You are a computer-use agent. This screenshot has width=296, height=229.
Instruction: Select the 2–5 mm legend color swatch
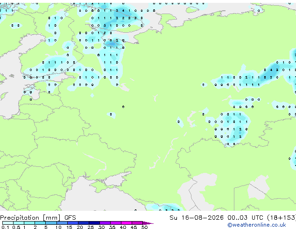40,223
